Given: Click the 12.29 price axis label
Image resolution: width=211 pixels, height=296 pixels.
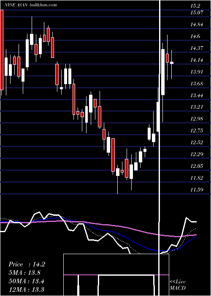Looking at the screenshot, I should (197, 154).
